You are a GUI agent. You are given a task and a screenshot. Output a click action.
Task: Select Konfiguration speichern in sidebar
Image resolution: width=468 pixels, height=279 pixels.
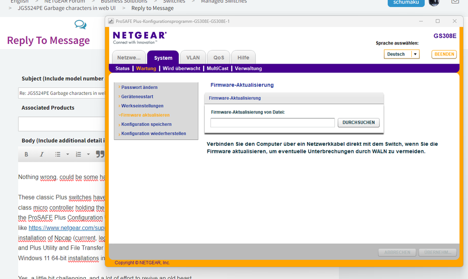(146, 124)
